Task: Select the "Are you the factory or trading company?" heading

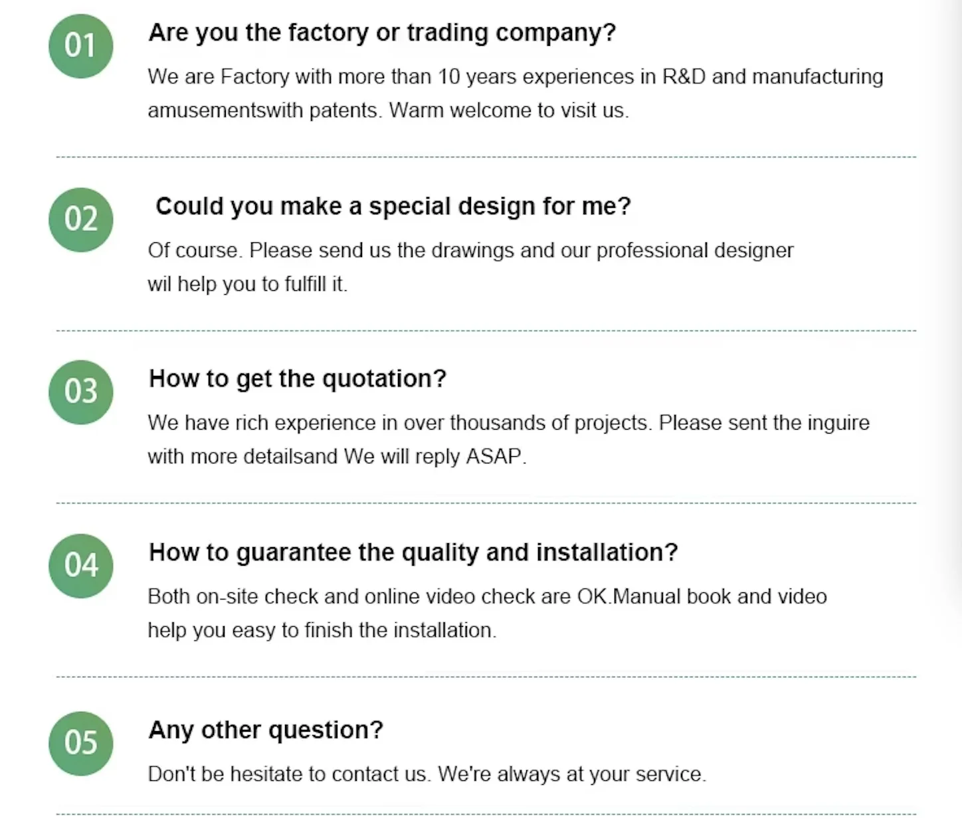Action: coord(382,33)
